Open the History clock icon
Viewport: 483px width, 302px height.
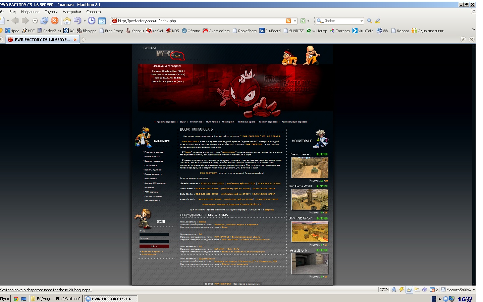(92, 21)
